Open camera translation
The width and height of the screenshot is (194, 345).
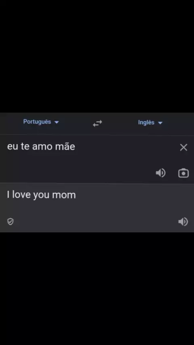click(x=183, y=173)
